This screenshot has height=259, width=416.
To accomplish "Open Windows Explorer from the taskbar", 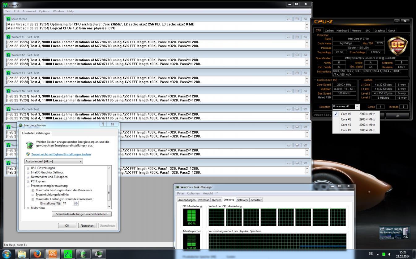I will point(22,254).
